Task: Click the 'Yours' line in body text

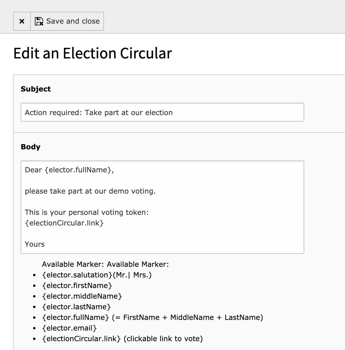Action: 35,244
